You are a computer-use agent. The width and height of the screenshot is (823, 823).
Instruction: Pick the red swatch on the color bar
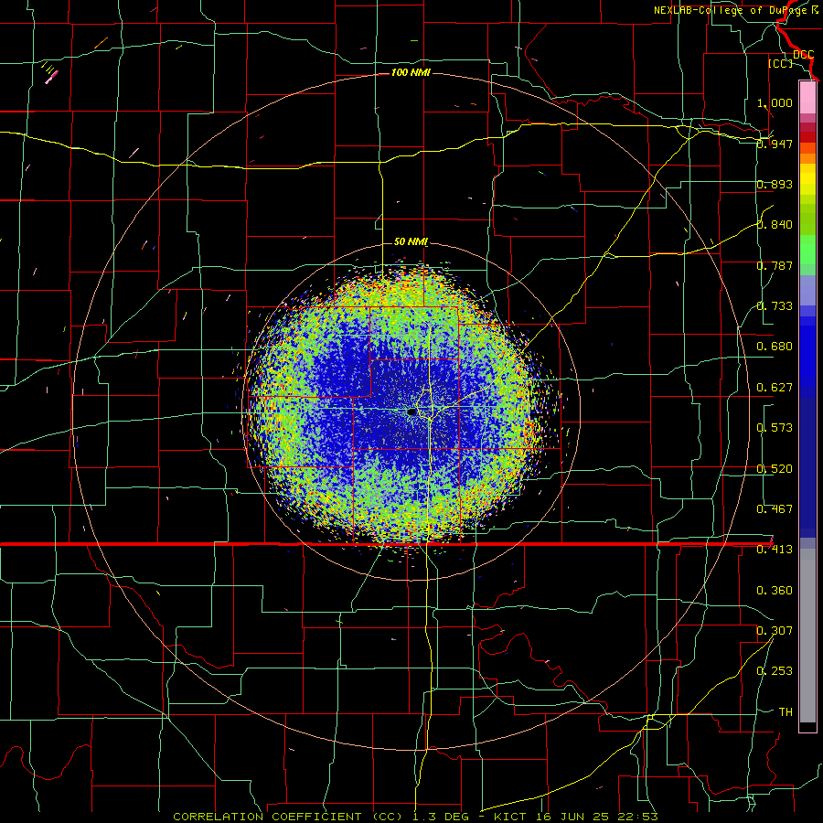pos(807,137)
